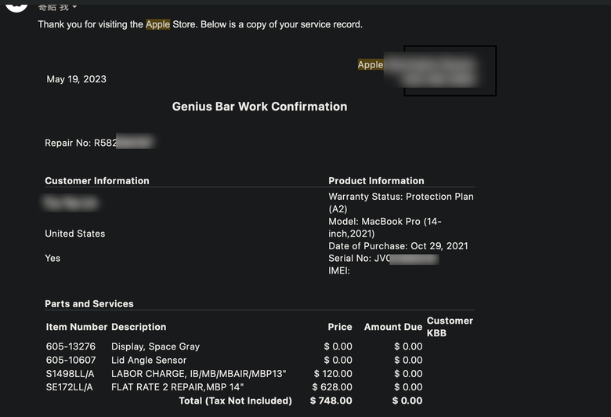Select "Date of Purchase: Oct 29, 2021"
Viewport: 611px width, 417px height.
click(398, 246)
